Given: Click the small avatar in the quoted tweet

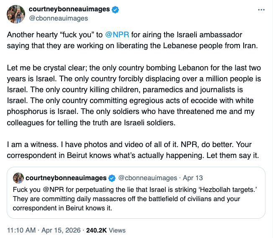Looking at the screenshot, I should 18,178.
